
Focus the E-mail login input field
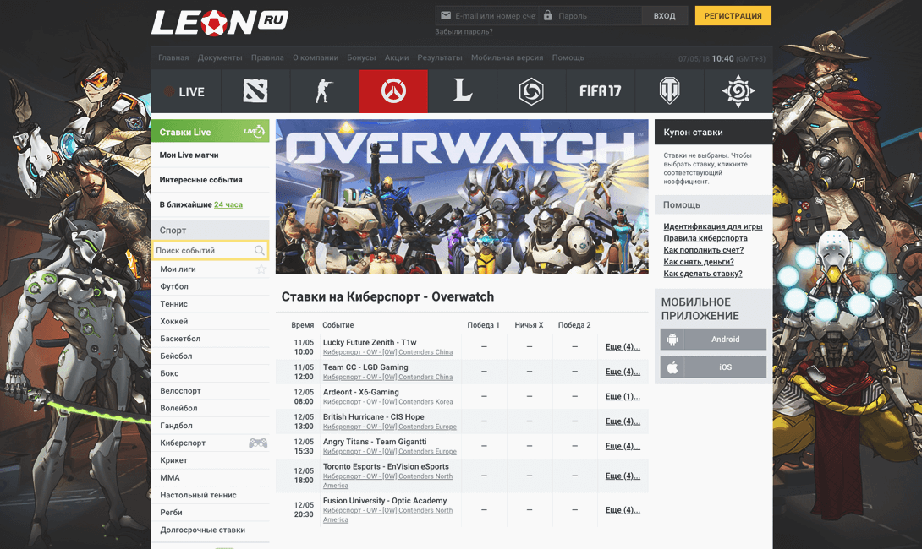[x=487, y=16]
